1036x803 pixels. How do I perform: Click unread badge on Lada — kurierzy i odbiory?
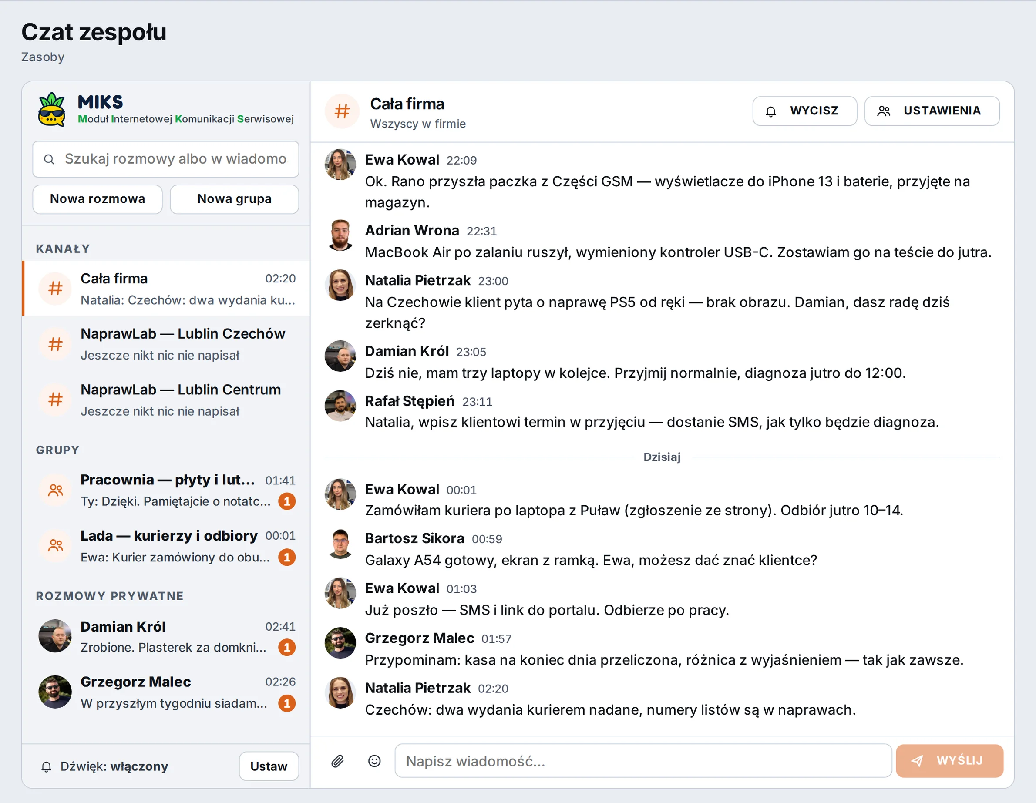pos(287,557)
